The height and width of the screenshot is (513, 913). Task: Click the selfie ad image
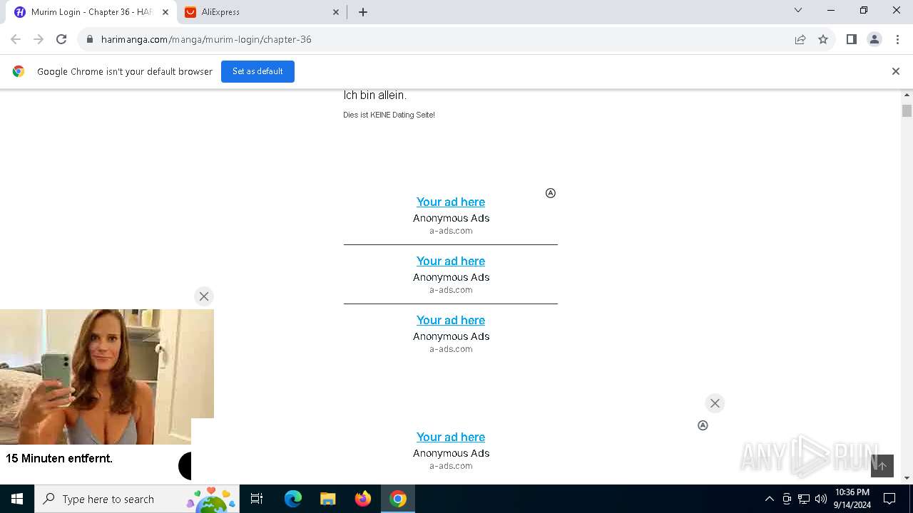coord(107,377)
